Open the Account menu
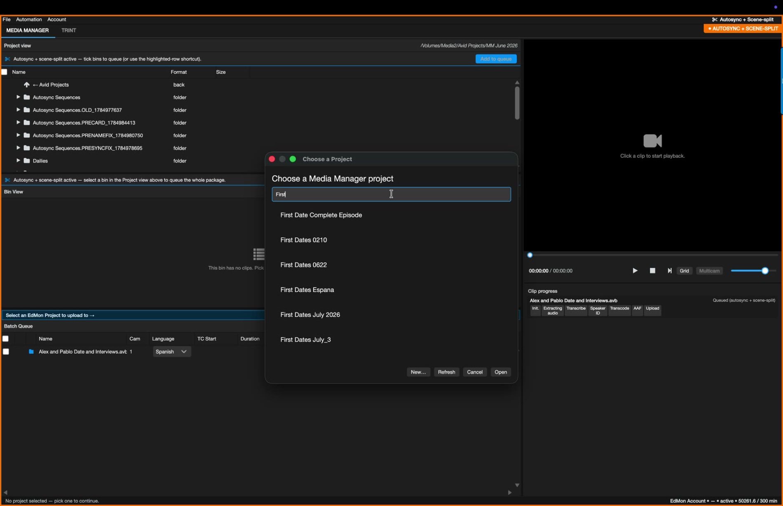Image resolution: width=783 pixels, height=506 pixels. (56, 19)
